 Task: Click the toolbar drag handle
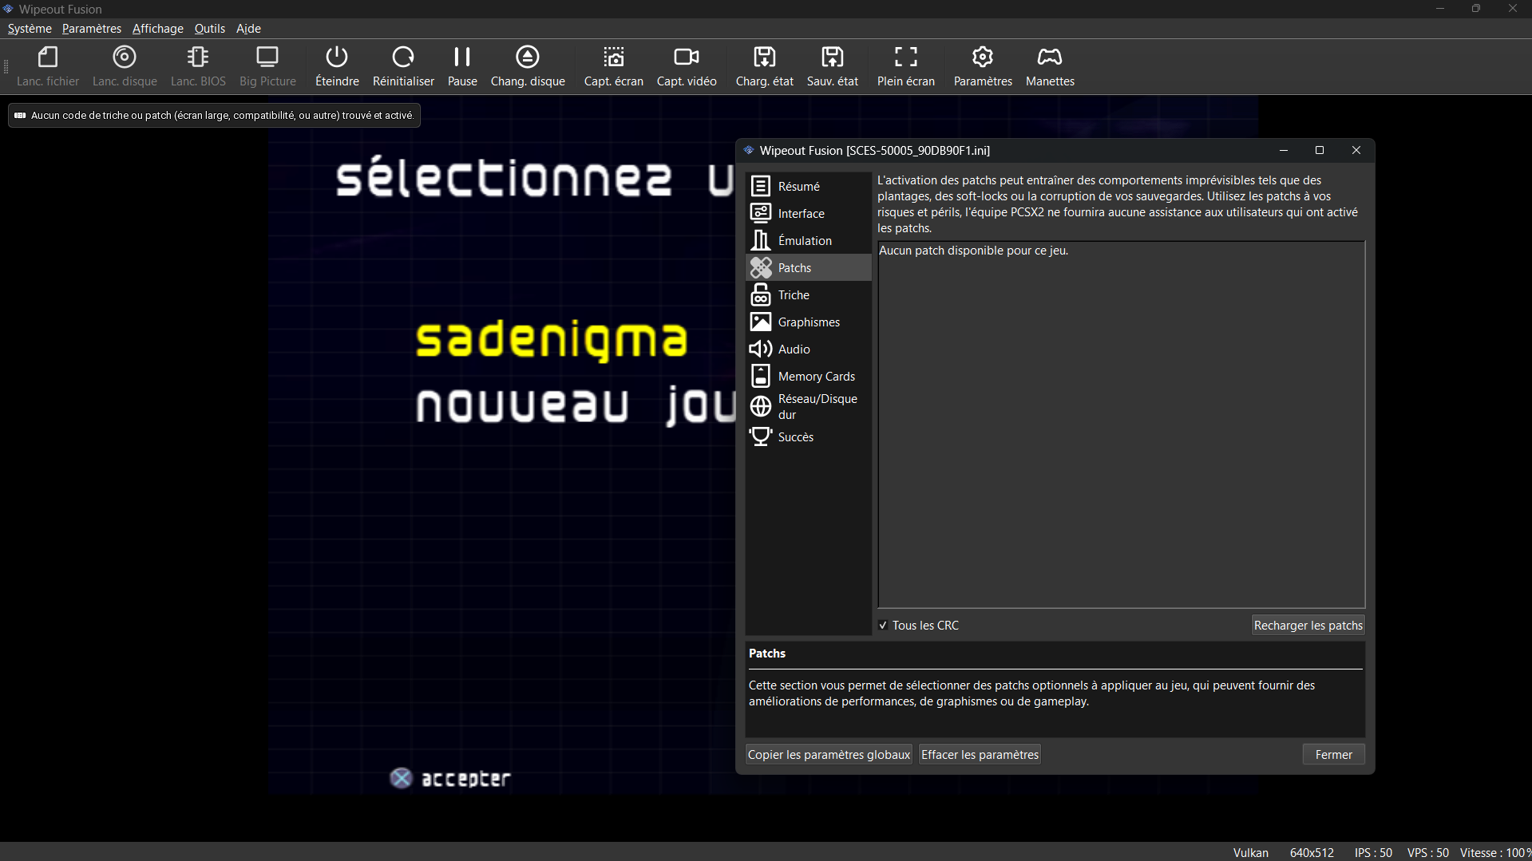click(x=6, y=67)
